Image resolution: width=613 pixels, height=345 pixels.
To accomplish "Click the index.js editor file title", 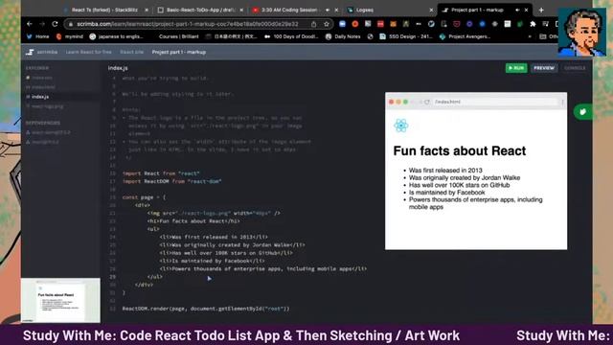I will click(x=118, y=68).
